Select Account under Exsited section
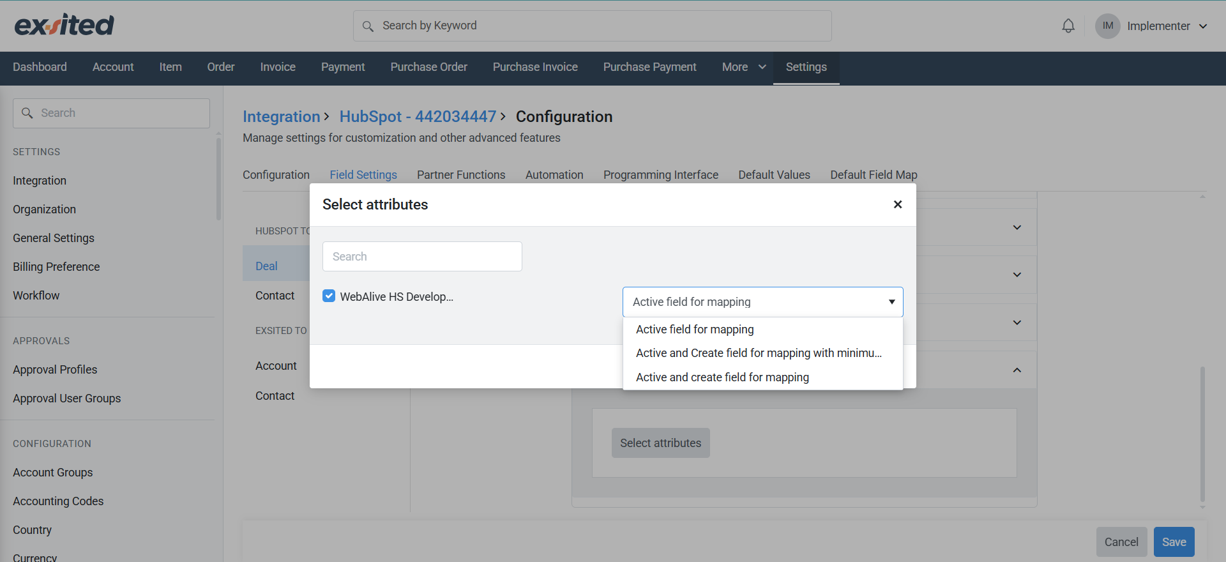 [x=276, y=366]
